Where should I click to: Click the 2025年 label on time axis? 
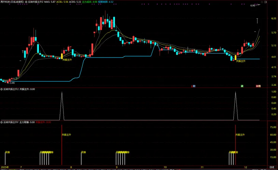point(5,167)
